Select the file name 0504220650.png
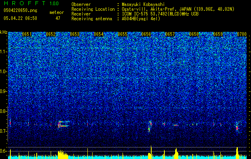Image resolution: width=251 pixels, height=159 pixels. (x=20, y=10)
